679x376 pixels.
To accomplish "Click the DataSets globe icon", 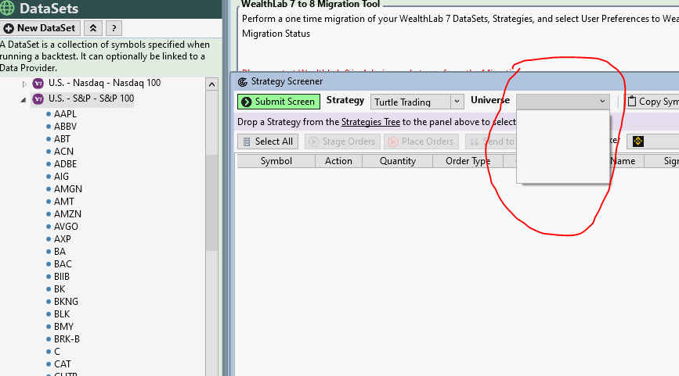I will [9, 9].
